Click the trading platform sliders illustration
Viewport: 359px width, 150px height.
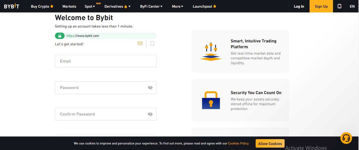[x=211, y=51]
